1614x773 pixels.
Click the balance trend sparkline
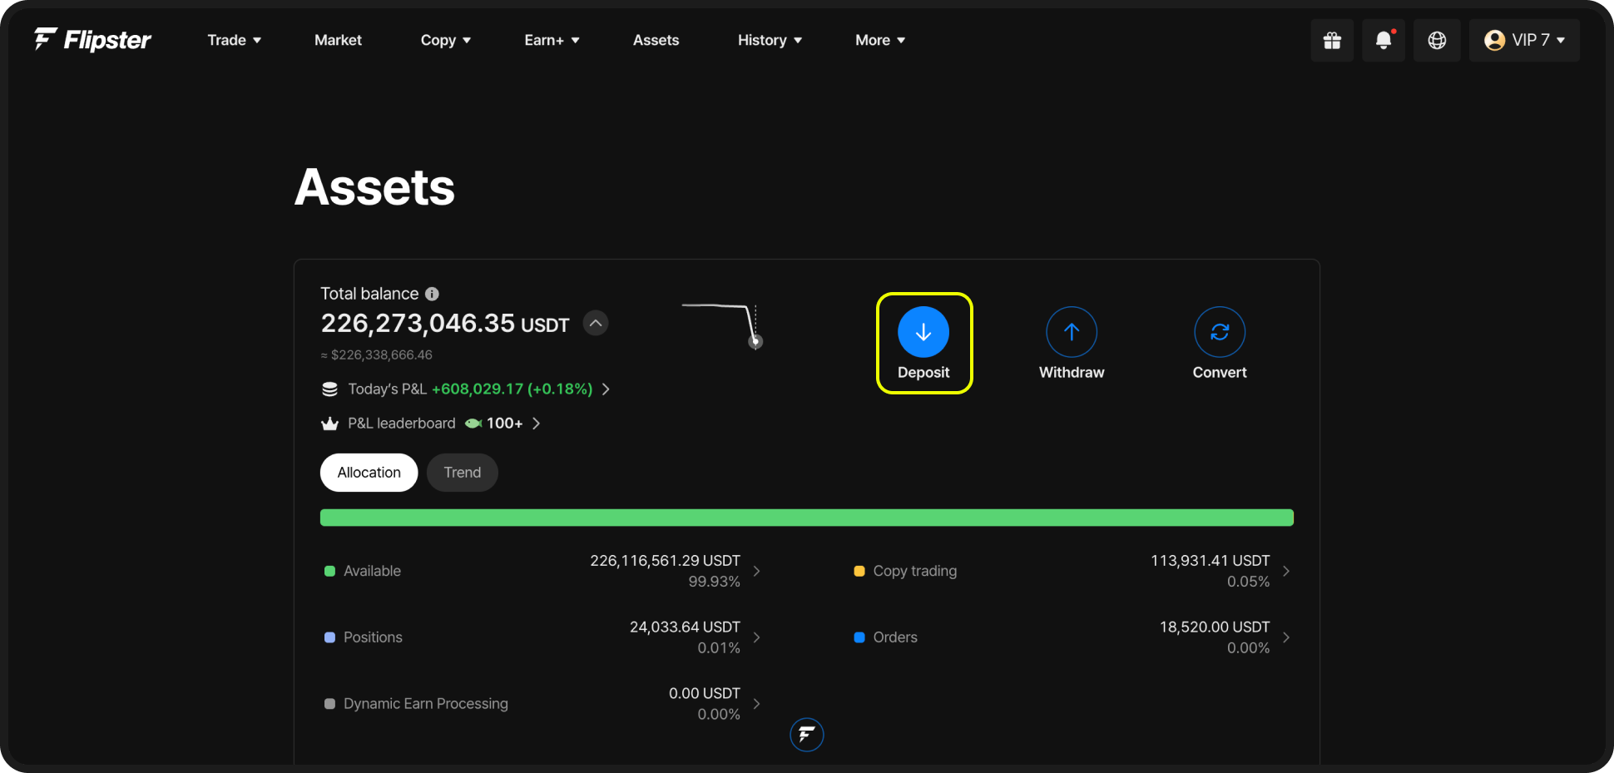pyautogui.click(x=722, y=326)
